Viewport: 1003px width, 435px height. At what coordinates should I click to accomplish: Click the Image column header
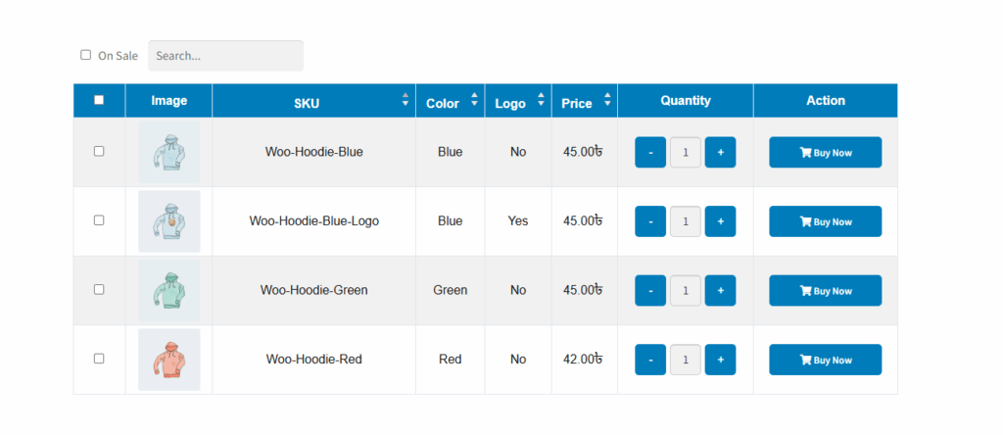pos(168,101)
